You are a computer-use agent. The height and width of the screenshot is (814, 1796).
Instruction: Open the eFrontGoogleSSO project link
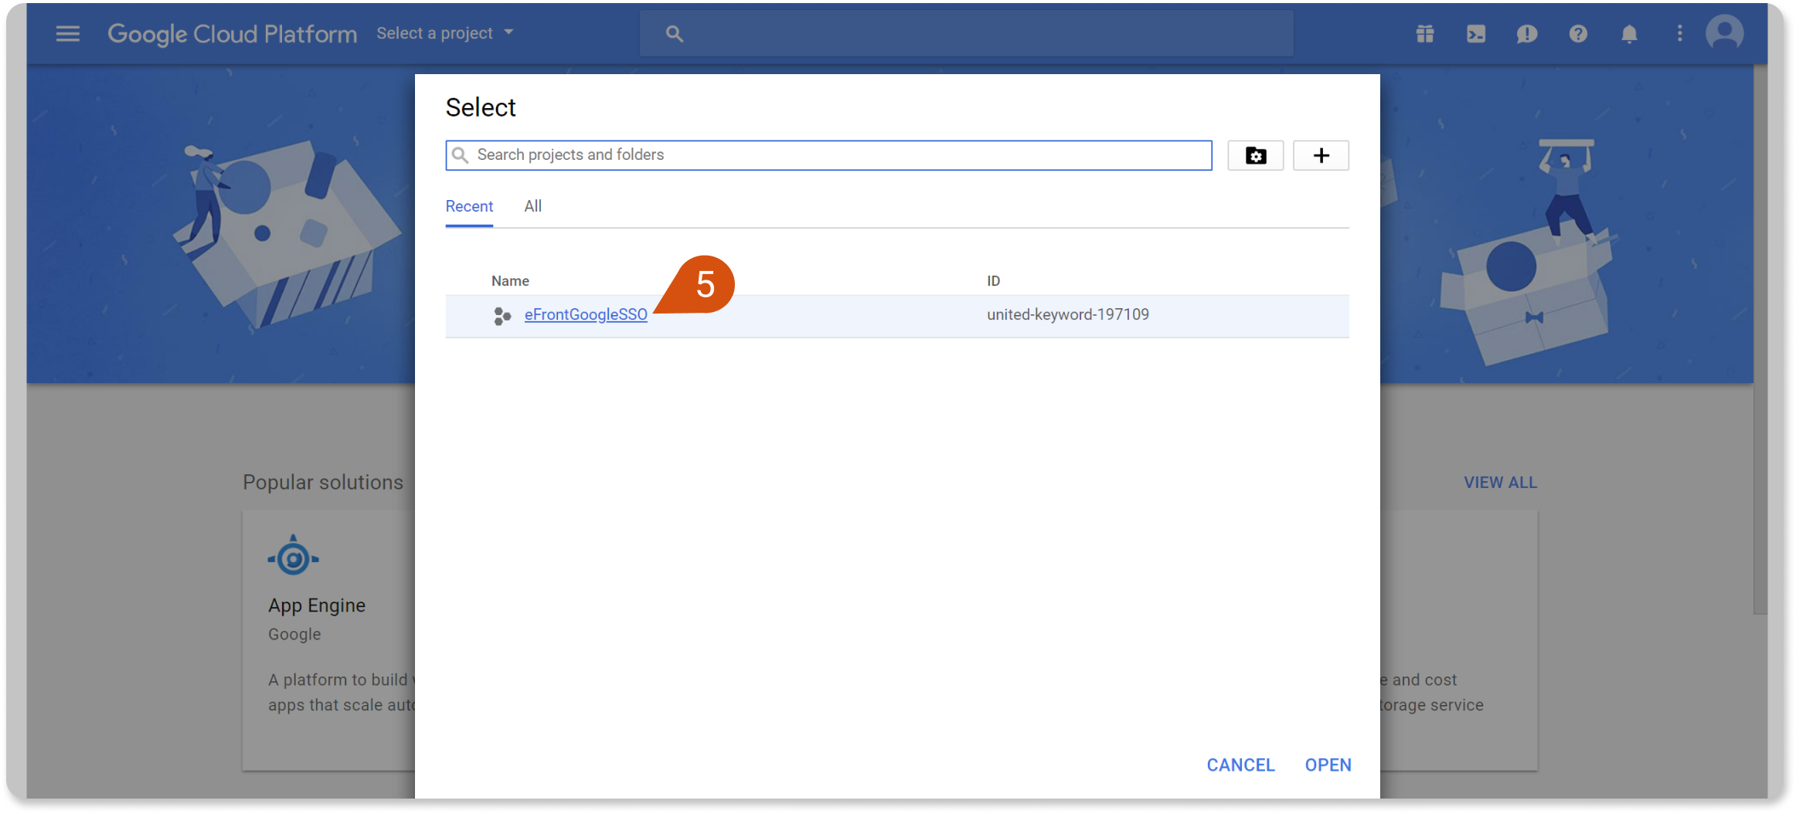coord(586,314)
